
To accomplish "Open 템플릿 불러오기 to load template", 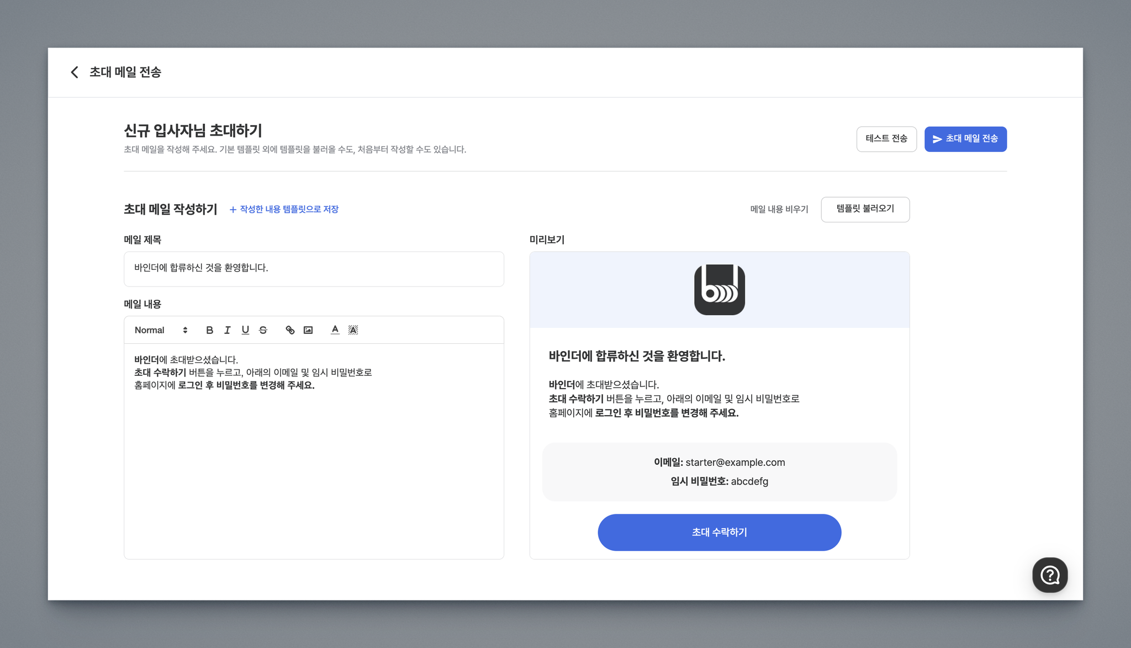I will click(865, 209).
